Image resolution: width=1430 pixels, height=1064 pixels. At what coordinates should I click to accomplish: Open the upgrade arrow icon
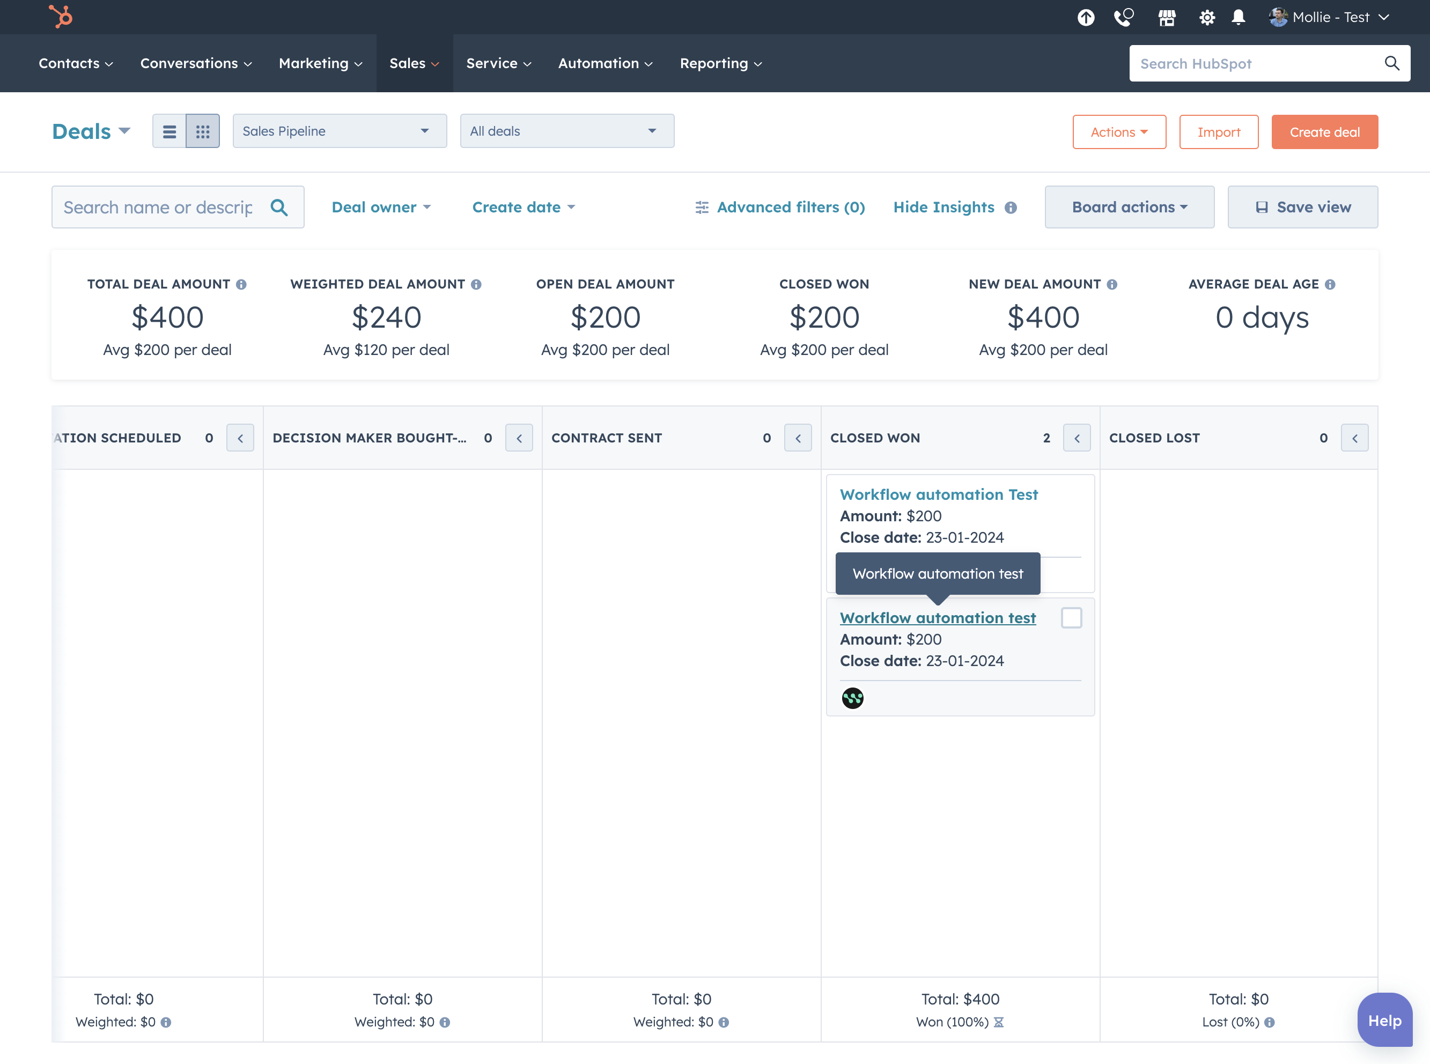tap(1086, 17)
